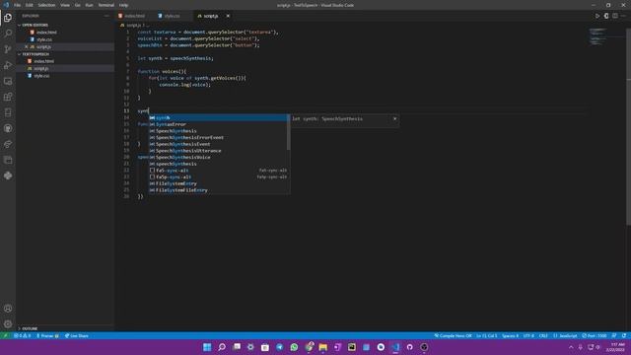Go to line and column in status bar
Screen dimensions: 631x355
click(486, 335)
